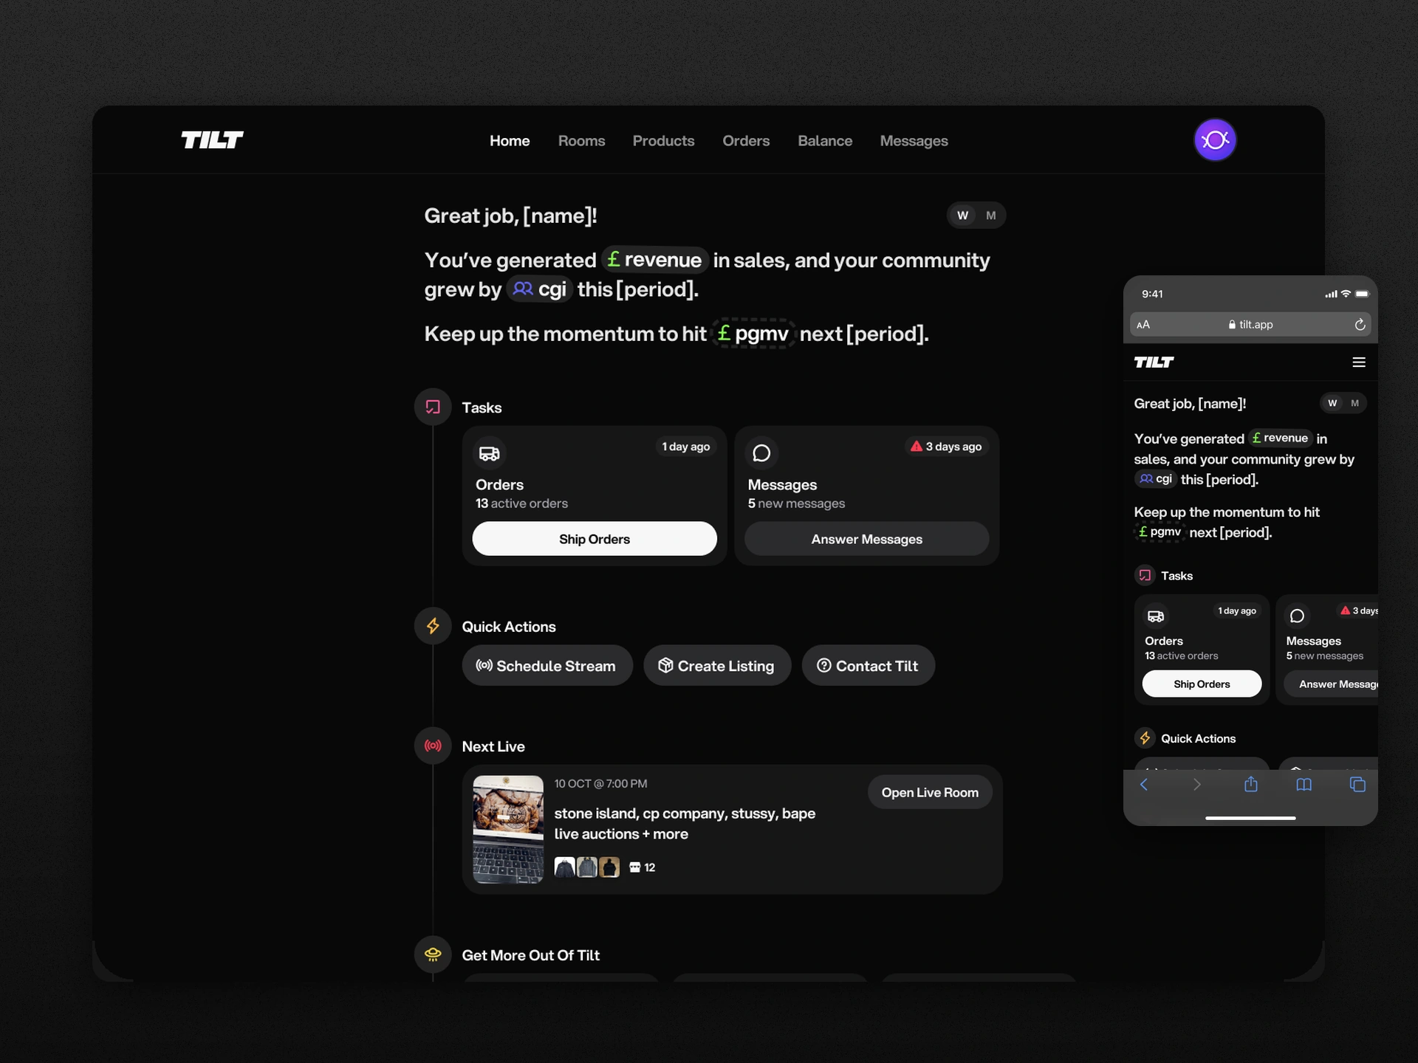Viewport: 1418px width, 1063px height.
Task: Open the purple profile avatar menu
Action: point(1215,140)
